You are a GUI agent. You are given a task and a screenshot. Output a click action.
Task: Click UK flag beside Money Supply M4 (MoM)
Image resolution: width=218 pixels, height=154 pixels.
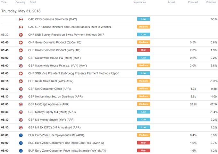[x=21, y=112]
